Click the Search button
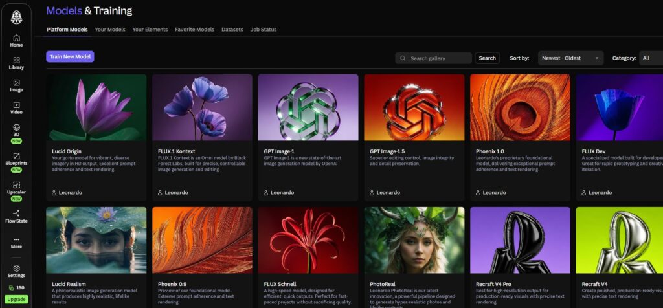This screenshot has height=308, width=663. coord(487,58)
